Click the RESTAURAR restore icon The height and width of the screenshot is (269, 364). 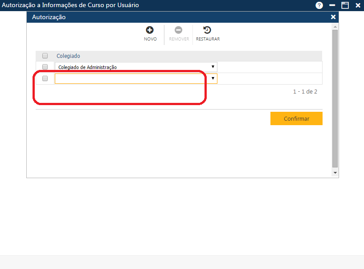tap(207, 30)
